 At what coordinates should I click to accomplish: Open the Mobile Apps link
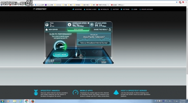[86, 90]
